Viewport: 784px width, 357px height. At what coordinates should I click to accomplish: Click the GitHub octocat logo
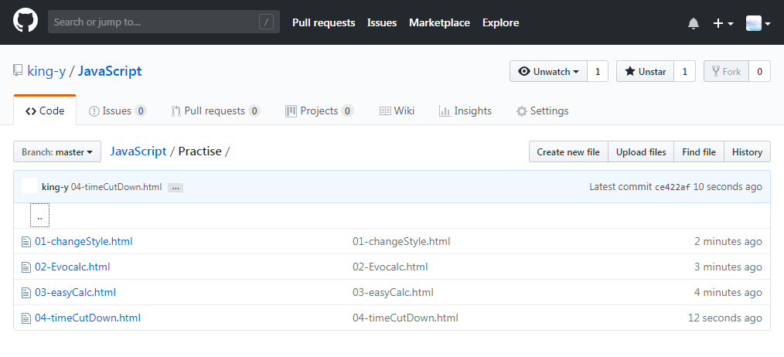pyautogui.click(x=25, y=22)
